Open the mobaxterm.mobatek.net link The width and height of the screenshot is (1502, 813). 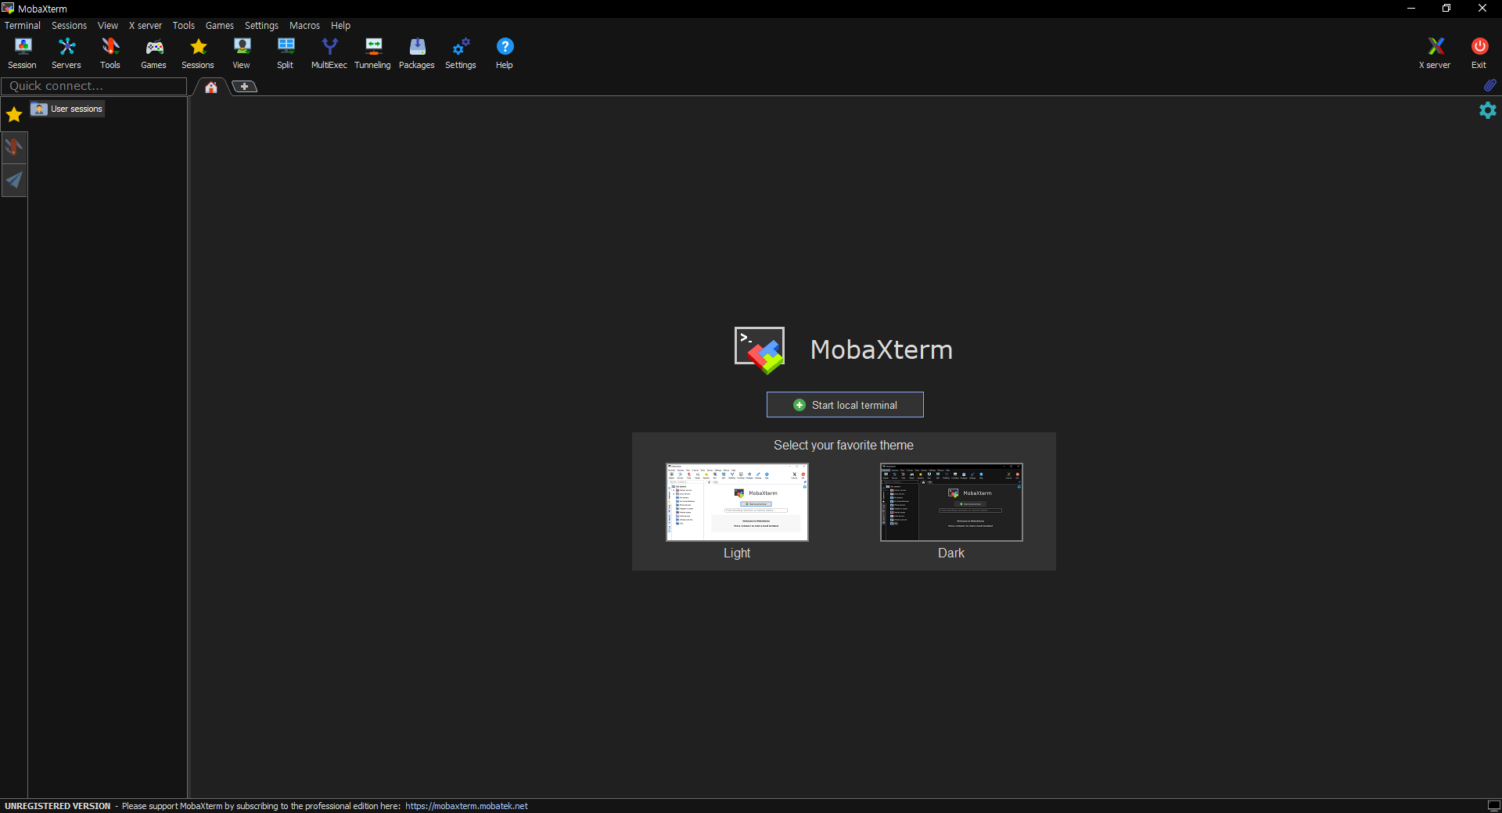[466, 806]
